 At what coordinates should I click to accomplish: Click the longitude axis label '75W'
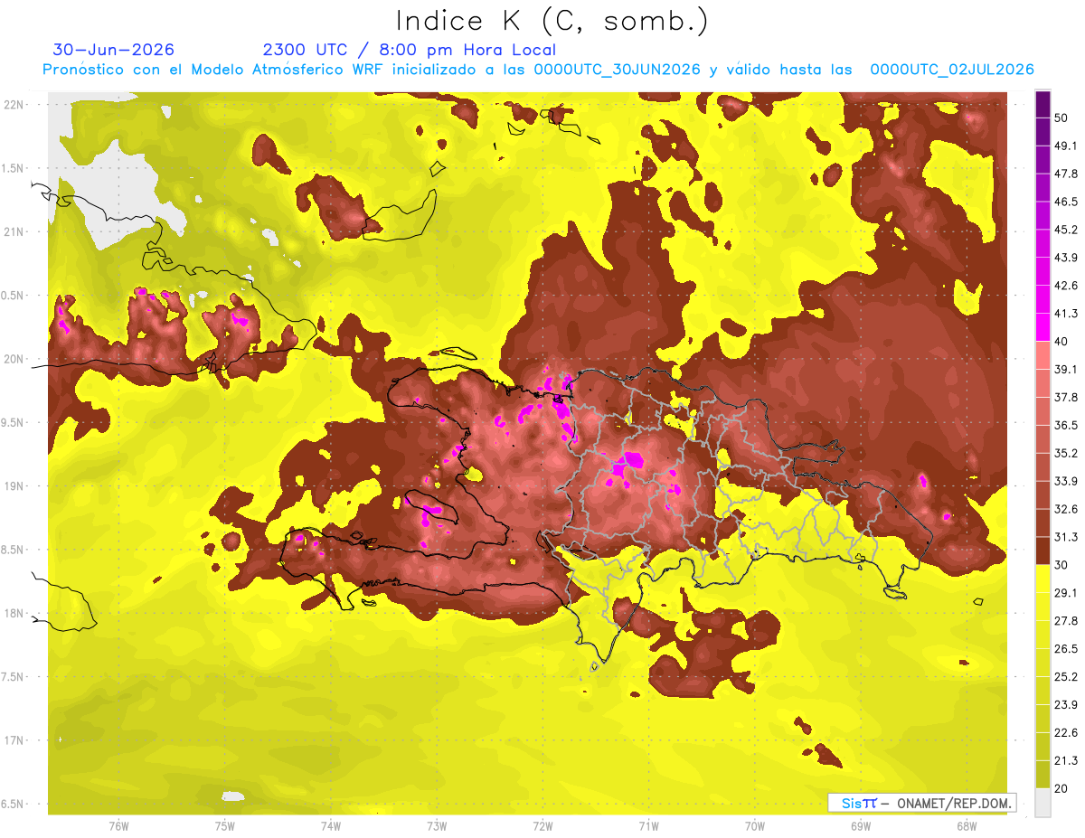click(x=225, y=826)
